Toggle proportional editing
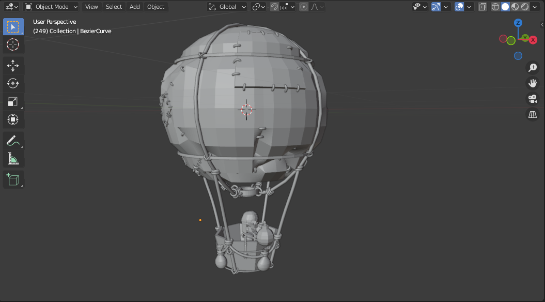 pyautogui.click(x=303, y=7)
